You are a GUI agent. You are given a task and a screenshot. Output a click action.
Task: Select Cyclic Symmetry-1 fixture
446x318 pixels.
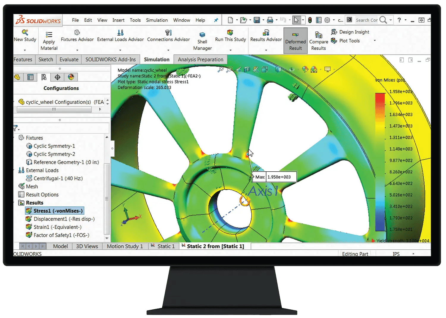51,146
